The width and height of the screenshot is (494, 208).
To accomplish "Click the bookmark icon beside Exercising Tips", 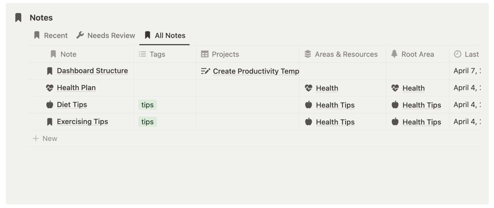I will [x=50, y=122].
